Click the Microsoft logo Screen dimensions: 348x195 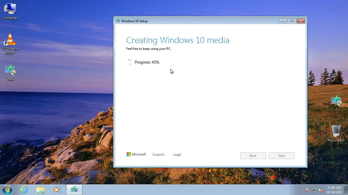136,154
